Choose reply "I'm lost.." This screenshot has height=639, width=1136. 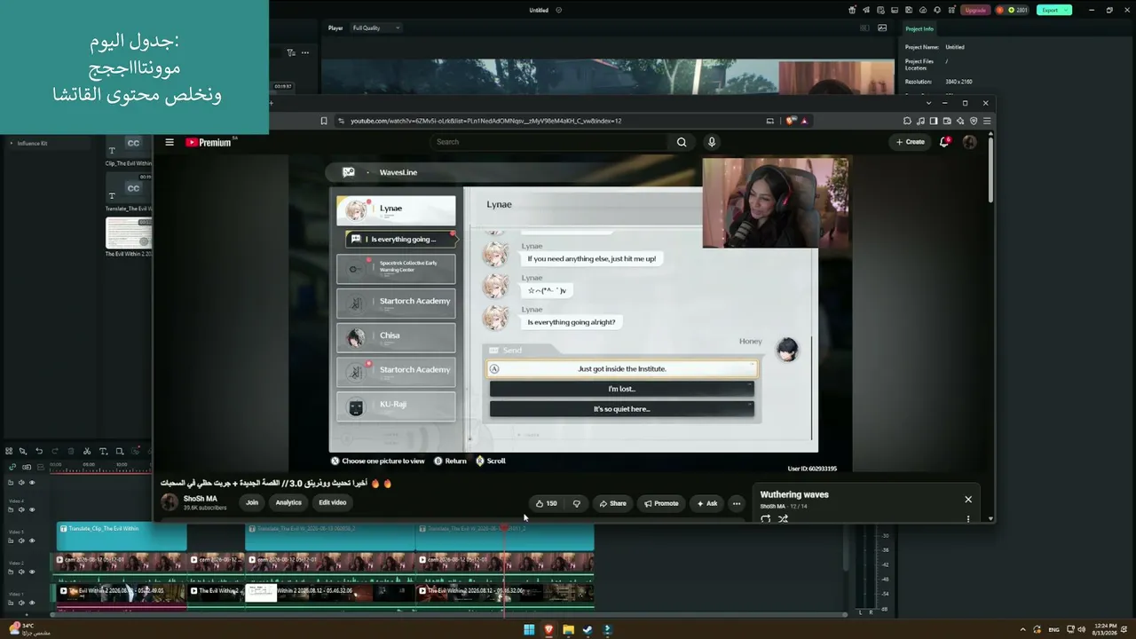click(x=621, y=389)
